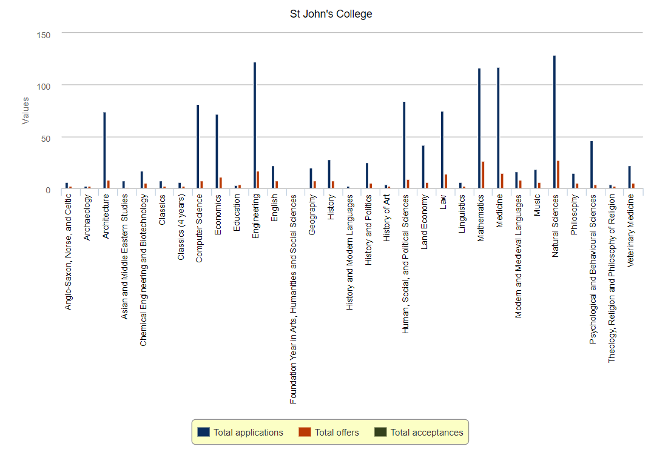Click the 'Modern and Medieval Languages' label

(517, 256)
